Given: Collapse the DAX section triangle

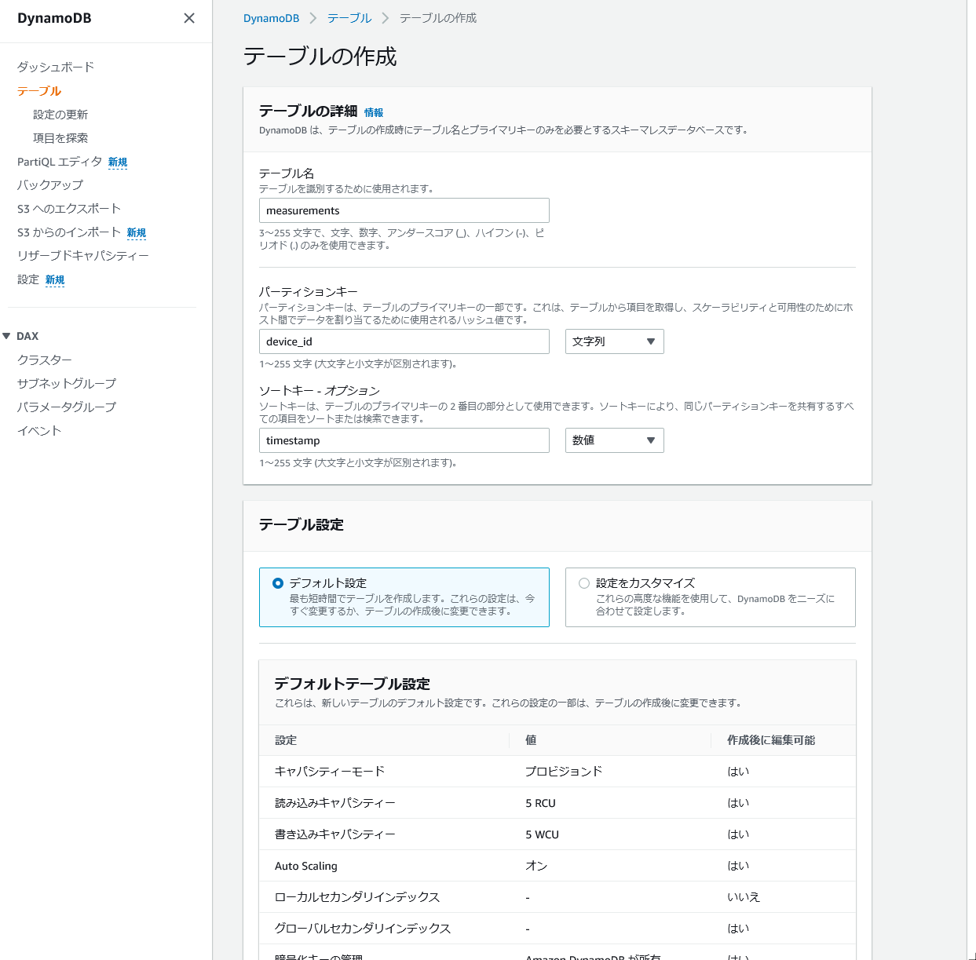Looking at the screenshot, I should [x=6, y=336].
